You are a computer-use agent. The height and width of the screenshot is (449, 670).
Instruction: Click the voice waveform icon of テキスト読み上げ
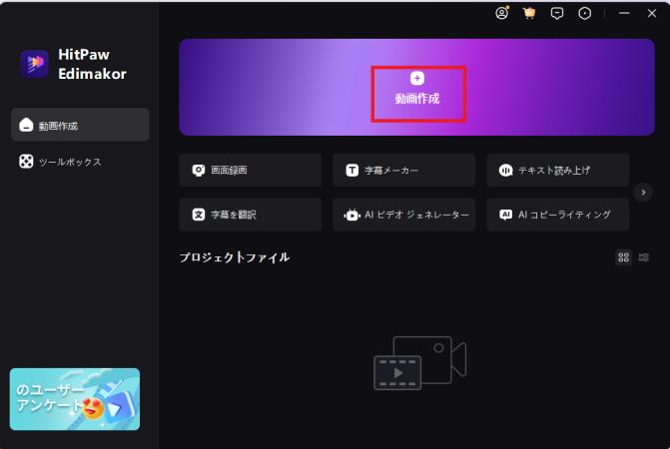[505, 171]
